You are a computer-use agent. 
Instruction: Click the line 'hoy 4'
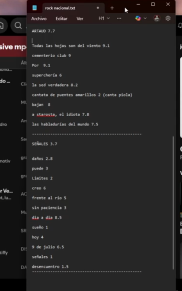38,237
